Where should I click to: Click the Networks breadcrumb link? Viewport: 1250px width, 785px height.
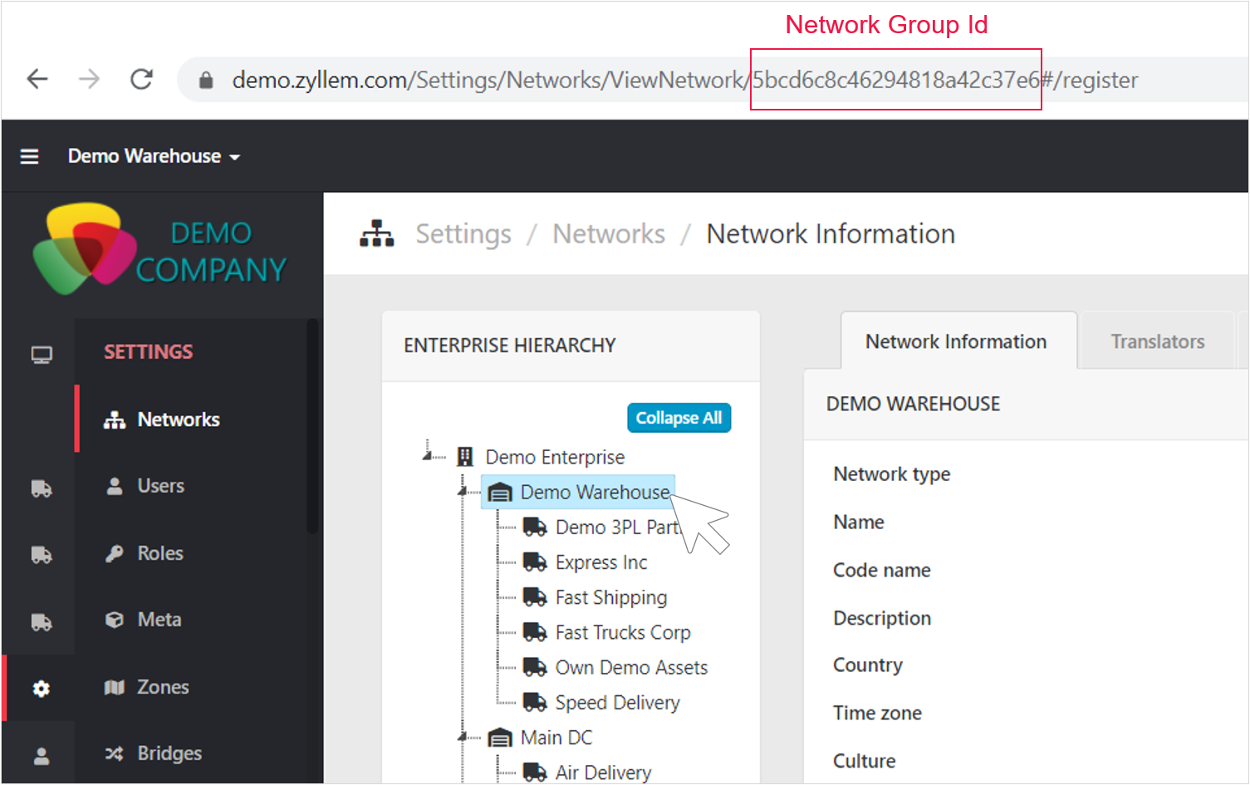click(x=609, y=234)
